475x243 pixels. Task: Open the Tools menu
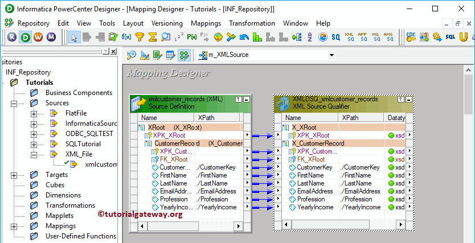click(x=107, y=23)
